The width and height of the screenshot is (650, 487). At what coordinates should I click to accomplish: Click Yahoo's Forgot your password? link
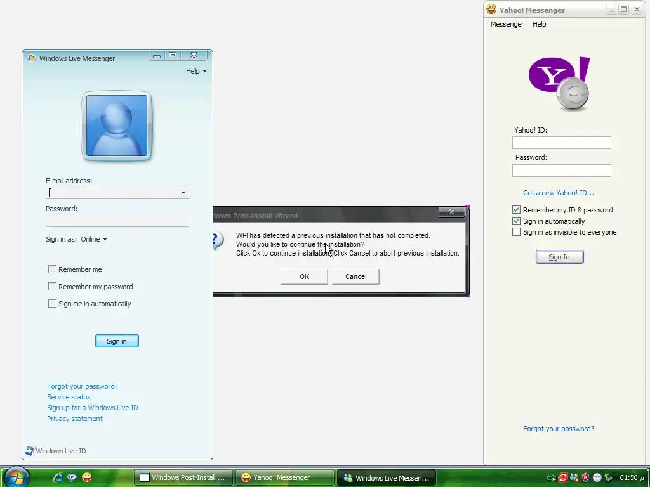click(x=559, y=429)
